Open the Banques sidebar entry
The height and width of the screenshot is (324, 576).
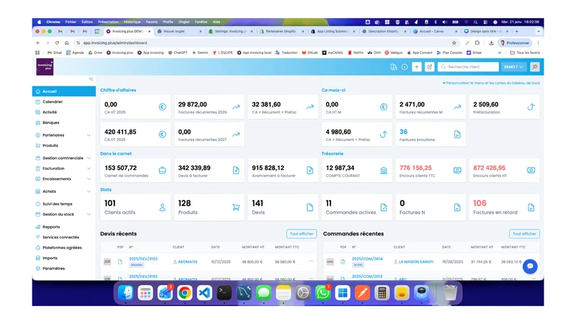point(50,122)
